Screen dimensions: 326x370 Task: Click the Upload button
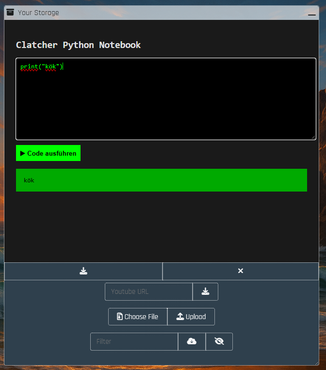coord(191,317)
